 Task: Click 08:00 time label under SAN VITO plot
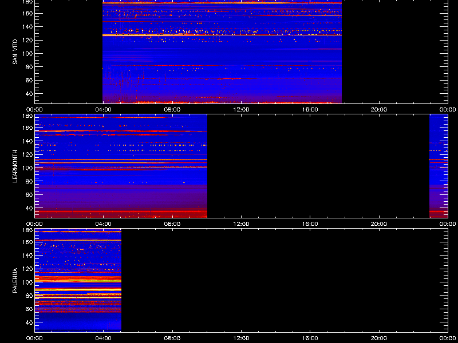tap(172, 110)
